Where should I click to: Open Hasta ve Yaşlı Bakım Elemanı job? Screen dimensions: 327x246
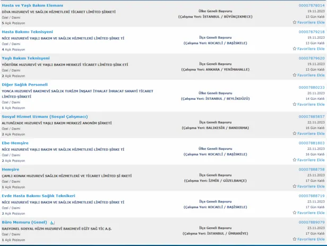tap(32, 5)
